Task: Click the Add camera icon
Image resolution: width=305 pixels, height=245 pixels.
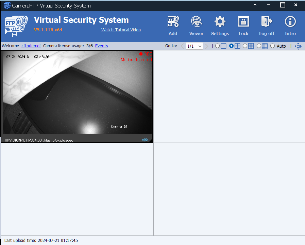Action: [173, 22]
